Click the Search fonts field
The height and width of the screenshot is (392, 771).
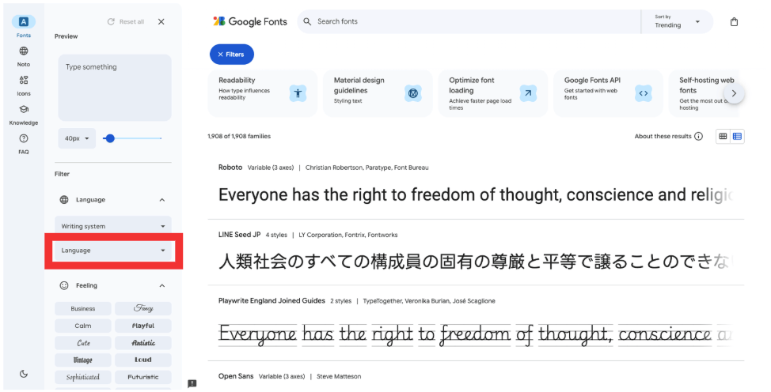coord(475,22)
